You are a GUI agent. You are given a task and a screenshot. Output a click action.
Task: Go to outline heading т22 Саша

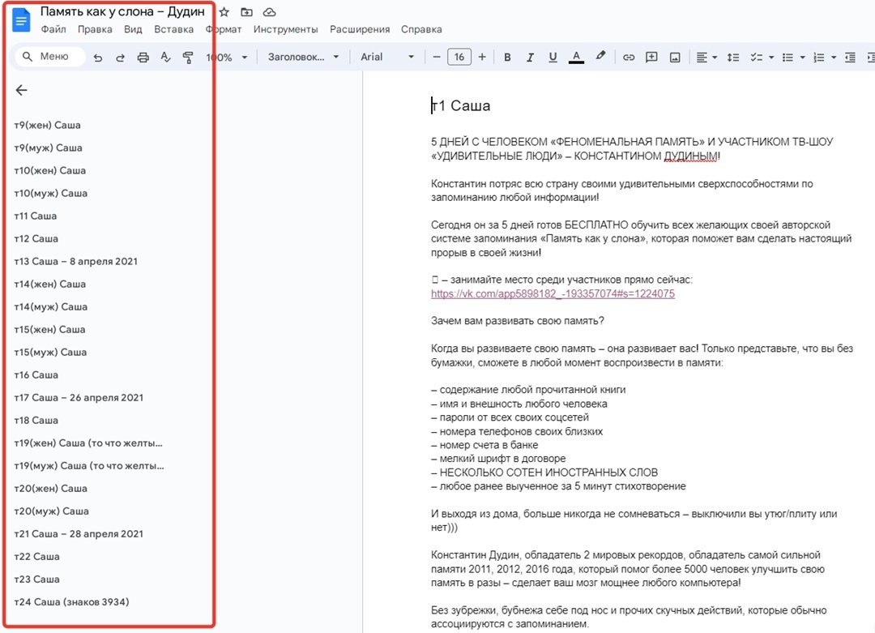pos(36,557)
